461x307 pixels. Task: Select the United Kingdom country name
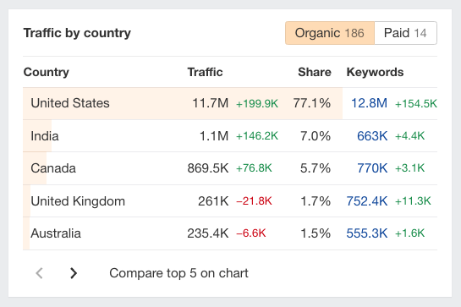(78, 201)
